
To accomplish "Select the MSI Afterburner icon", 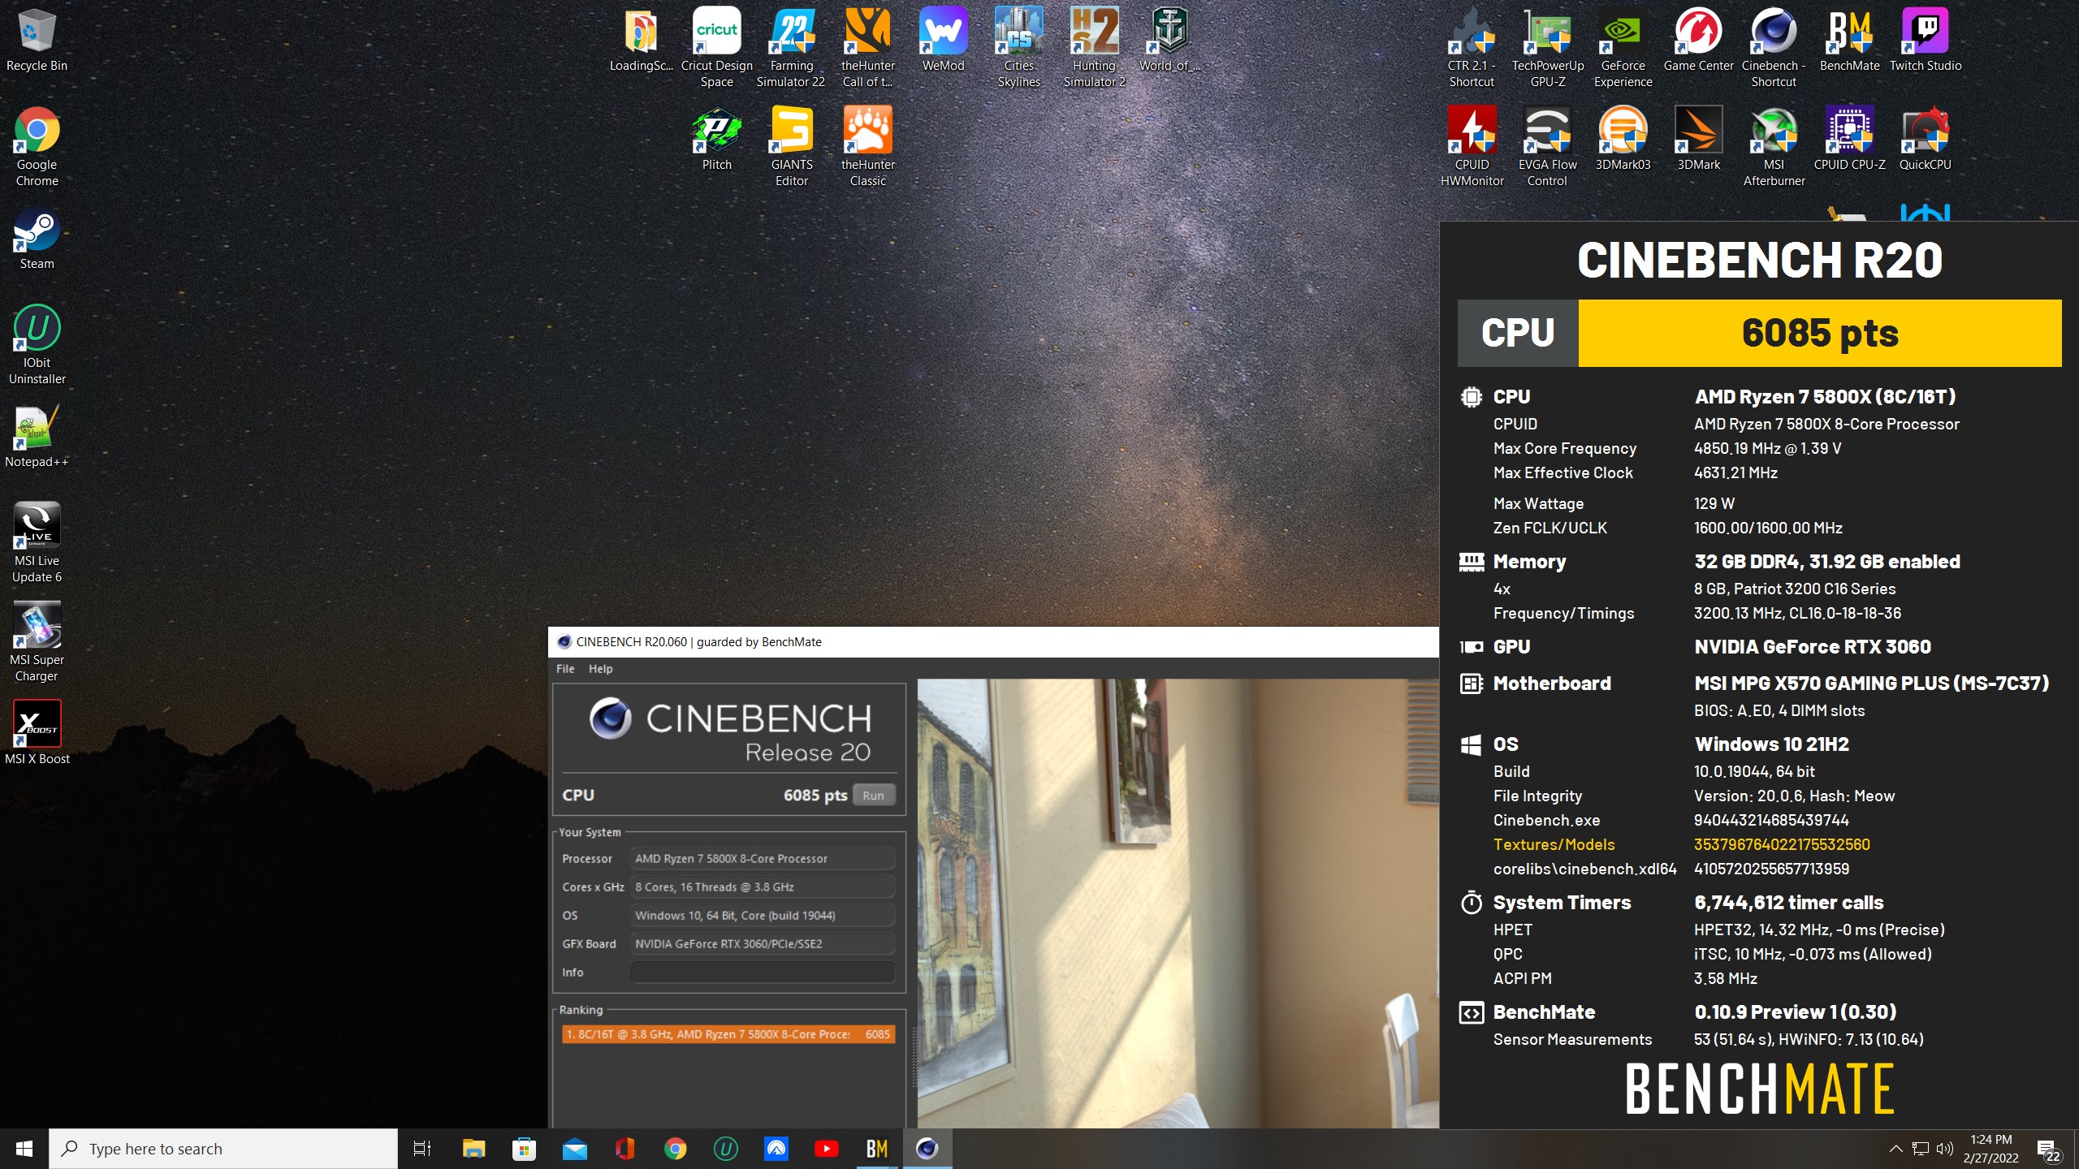I will tap(1774, 146).
